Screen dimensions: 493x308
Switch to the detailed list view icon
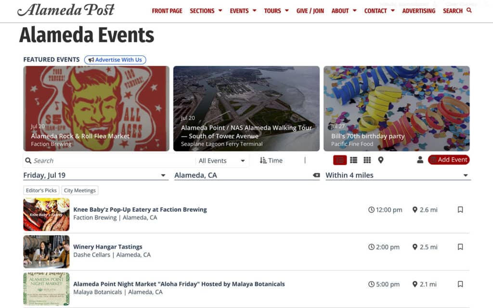point(354,160)
